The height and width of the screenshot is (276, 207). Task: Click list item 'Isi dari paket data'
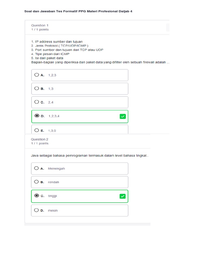pos(47,58)
